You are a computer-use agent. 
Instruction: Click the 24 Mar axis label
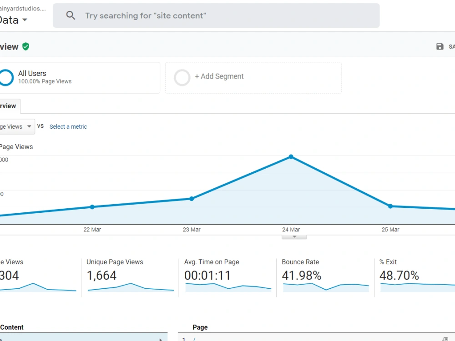pos(291,230)
